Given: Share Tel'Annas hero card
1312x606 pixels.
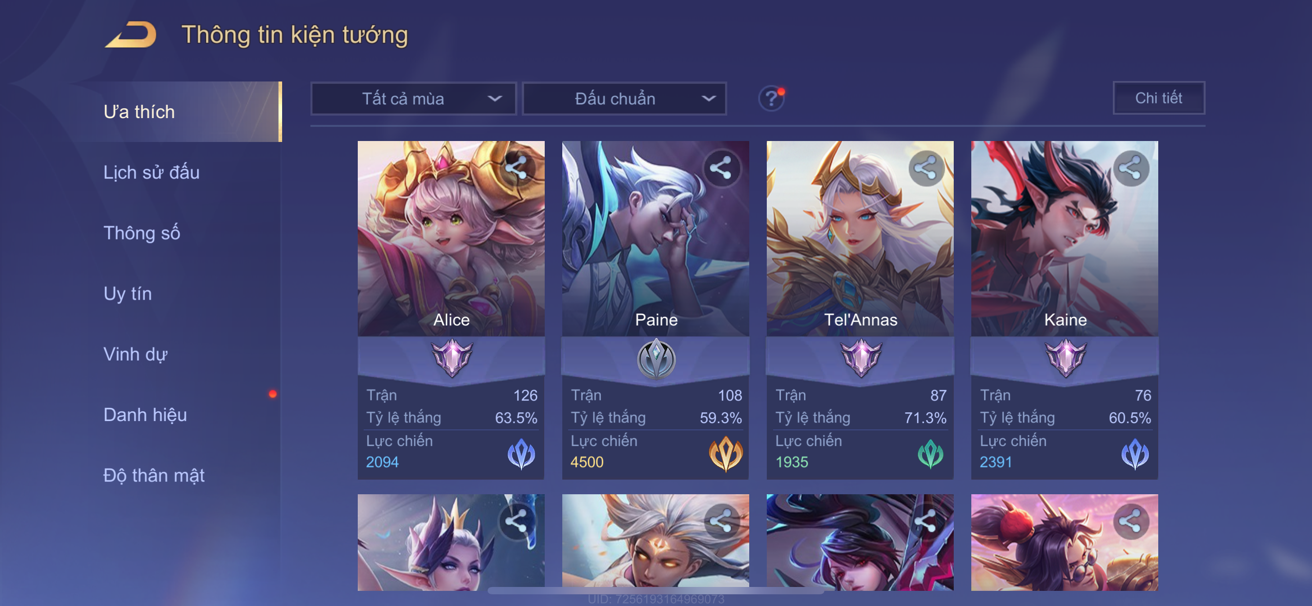Looking at the screenshot, I should pyautogui.click(x=926, y=168).
